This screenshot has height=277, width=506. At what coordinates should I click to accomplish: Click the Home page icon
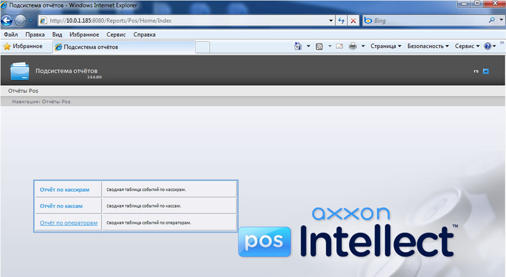298,46
